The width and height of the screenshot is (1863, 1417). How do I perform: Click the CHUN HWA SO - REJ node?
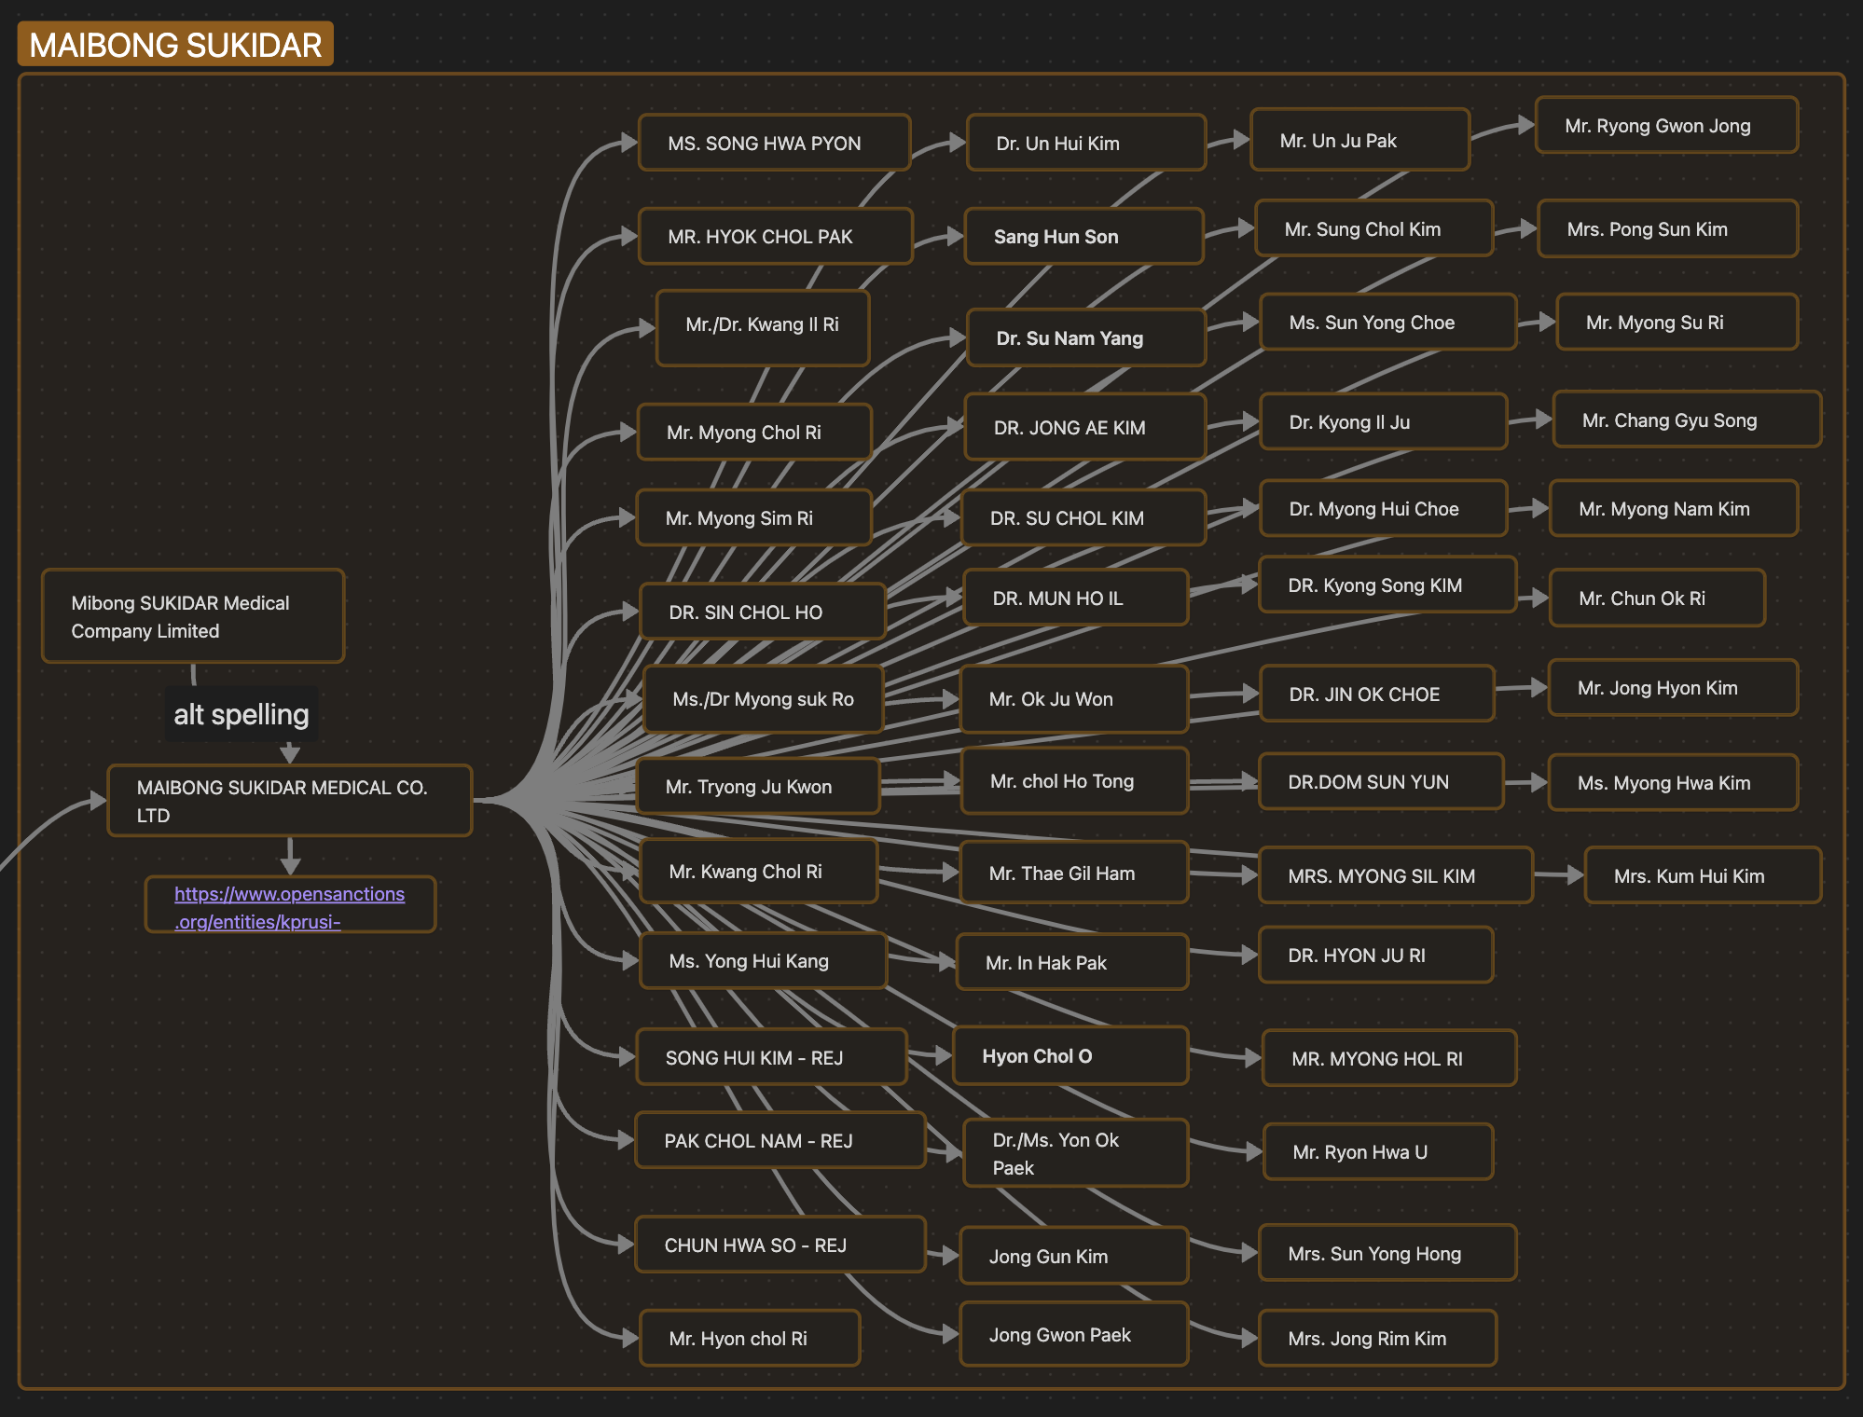[x=779, y=1245]
